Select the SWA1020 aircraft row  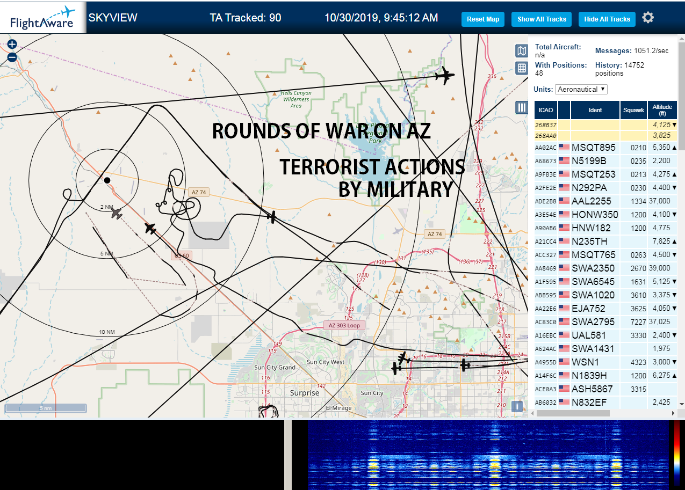click(606, 295)
